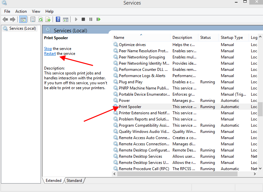
Task: Sort by the Log column header
Action: point(254,38)
